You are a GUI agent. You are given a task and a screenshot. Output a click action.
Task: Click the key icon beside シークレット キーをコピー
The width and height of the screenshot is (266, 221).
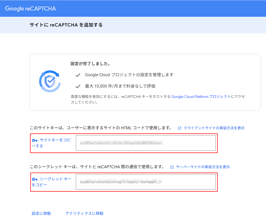34,179
